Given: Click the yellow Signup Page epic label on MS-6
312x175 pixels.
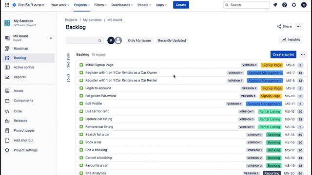Looking at the screenshot, I should 272,65.
